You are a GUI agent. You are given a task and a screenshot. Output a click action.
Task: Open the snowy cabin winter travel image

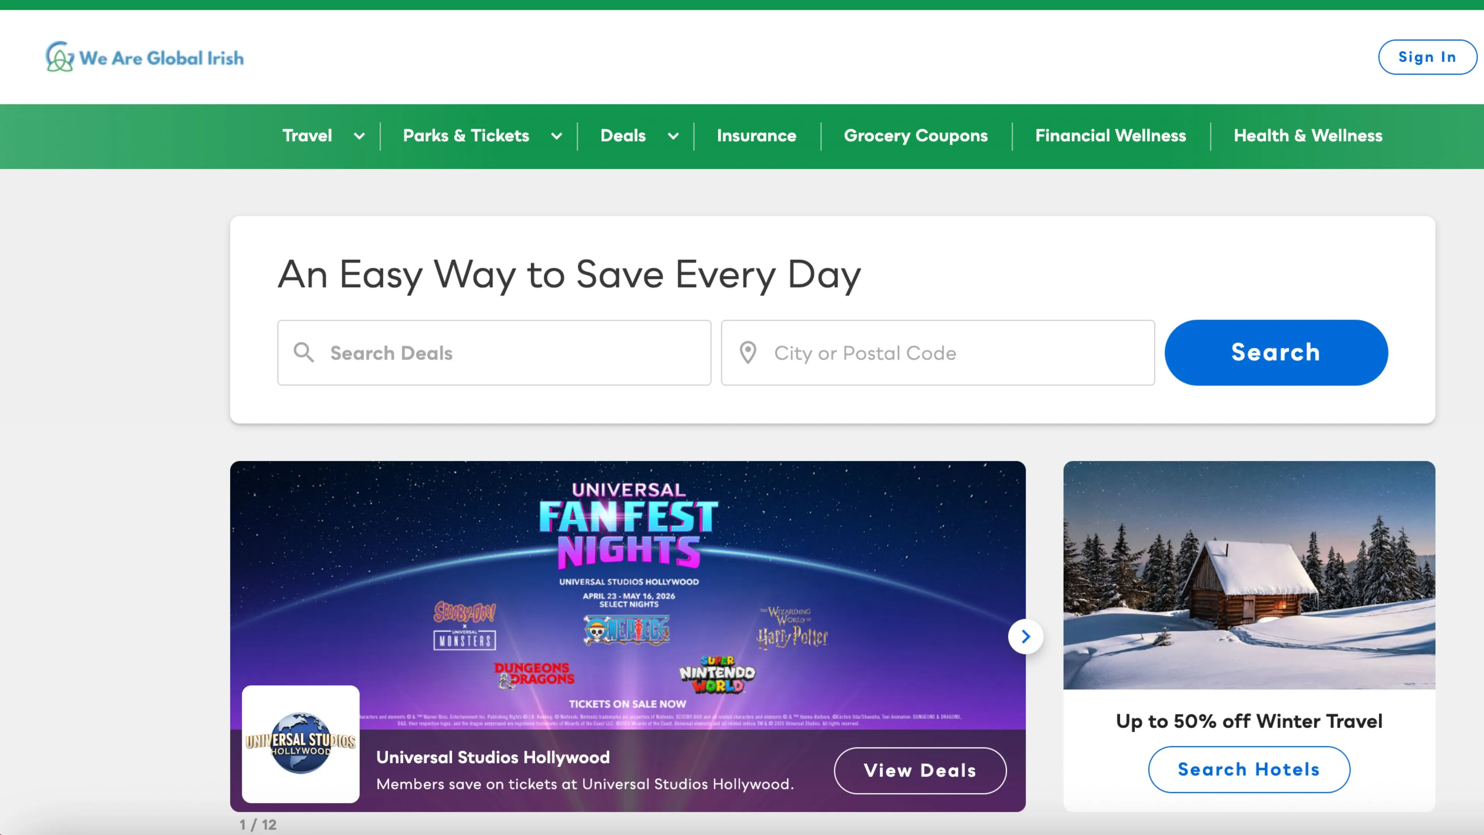pos(1248,574)
